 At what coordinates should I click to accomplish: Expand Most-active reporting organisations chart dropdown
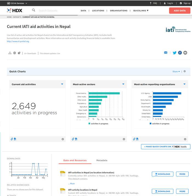(x=184, y=84)
